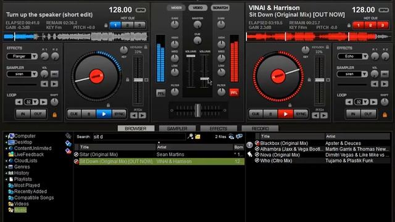Switch to MIXER center panel
This screenshot has width=395, height=222.
pyautogui.click(x=176, y=8)
